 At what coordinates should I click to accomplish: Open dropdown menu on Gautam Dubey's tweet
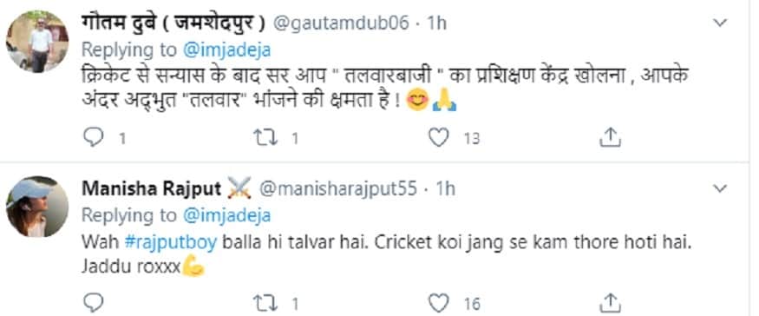pyautogui.click(x=720, y=23)
